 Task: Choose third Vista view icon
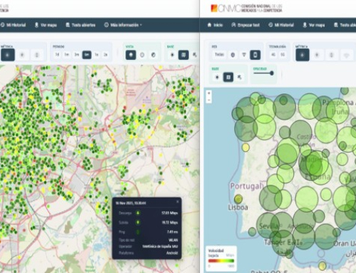tap(153, 55)
